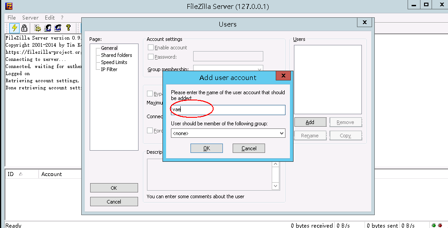Open the Server menu
Viewport: 448px width, 228px height.
30,18
